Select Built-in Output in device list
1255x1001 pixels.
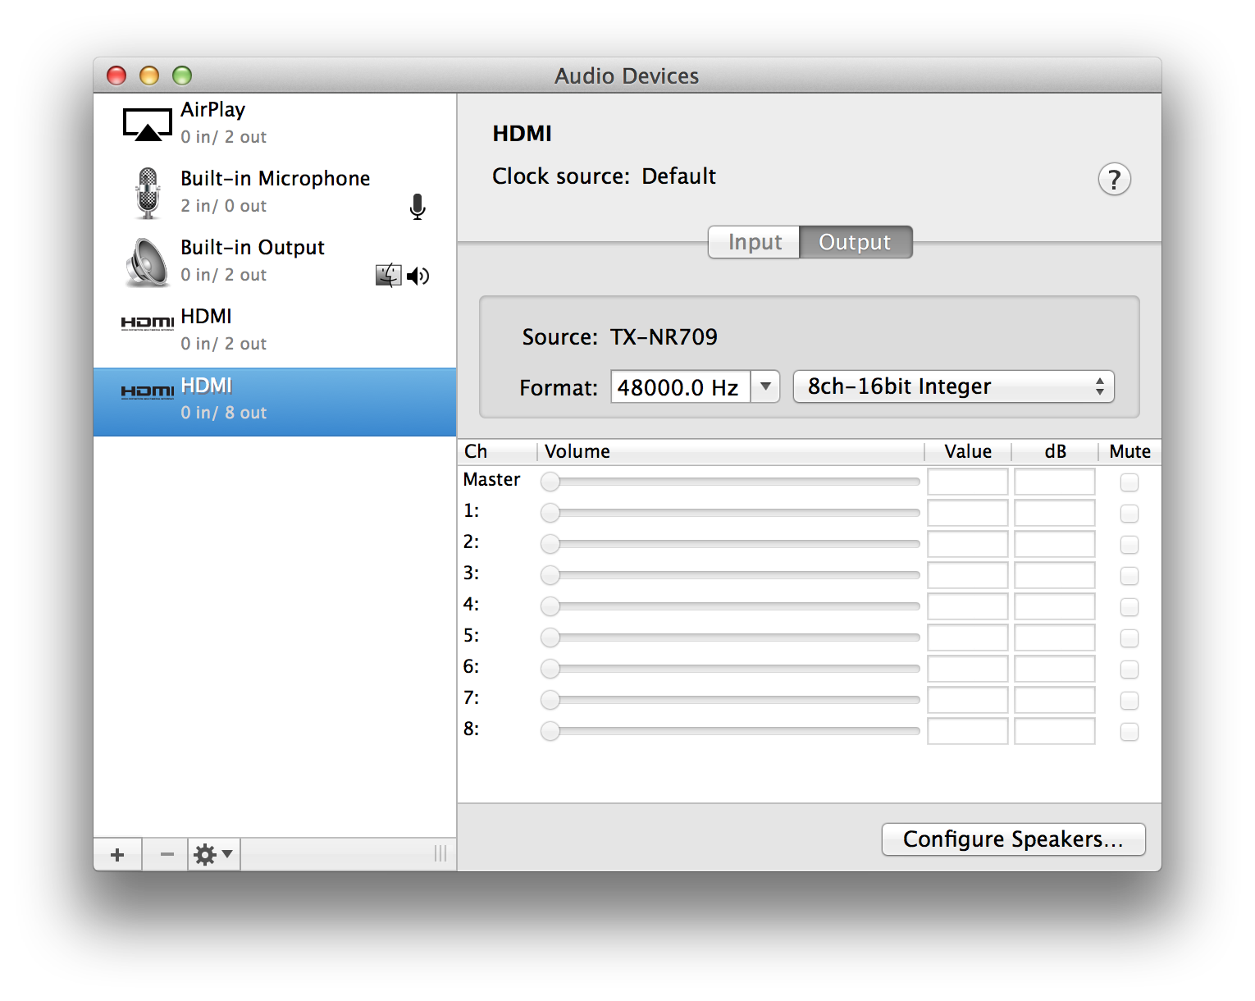[275, 263]
